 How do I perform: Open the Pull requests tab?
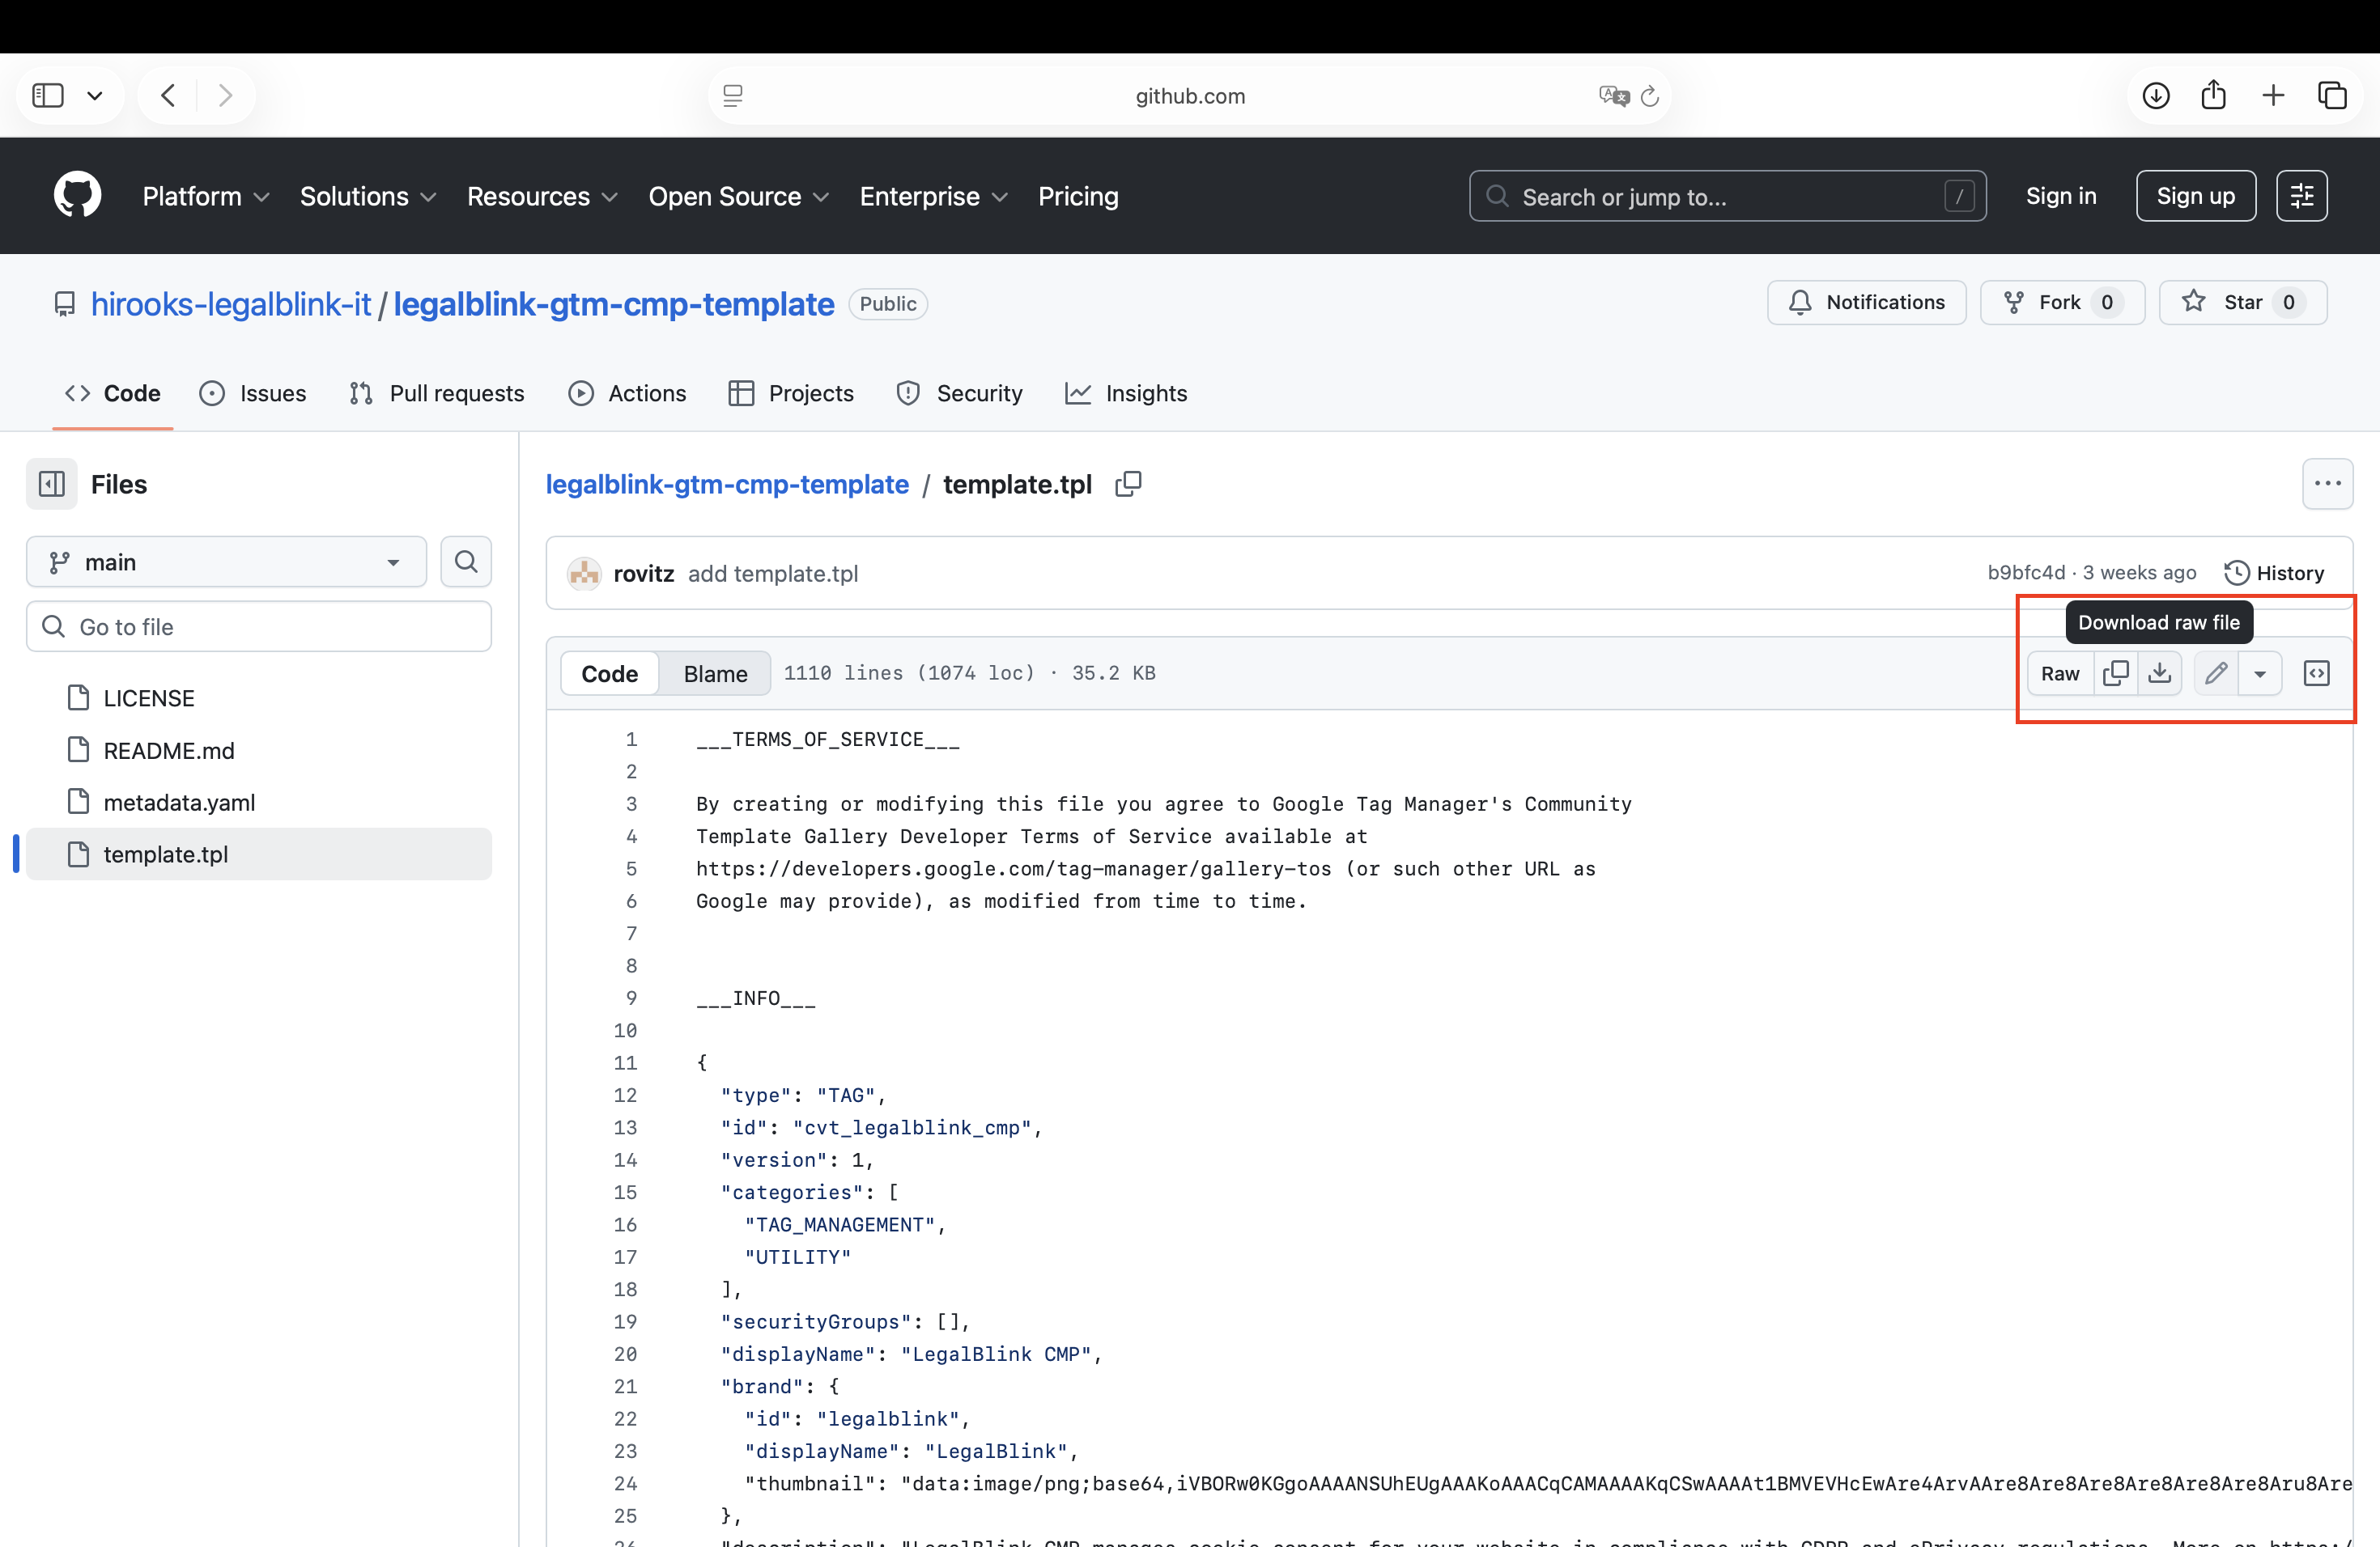(437, 392)
